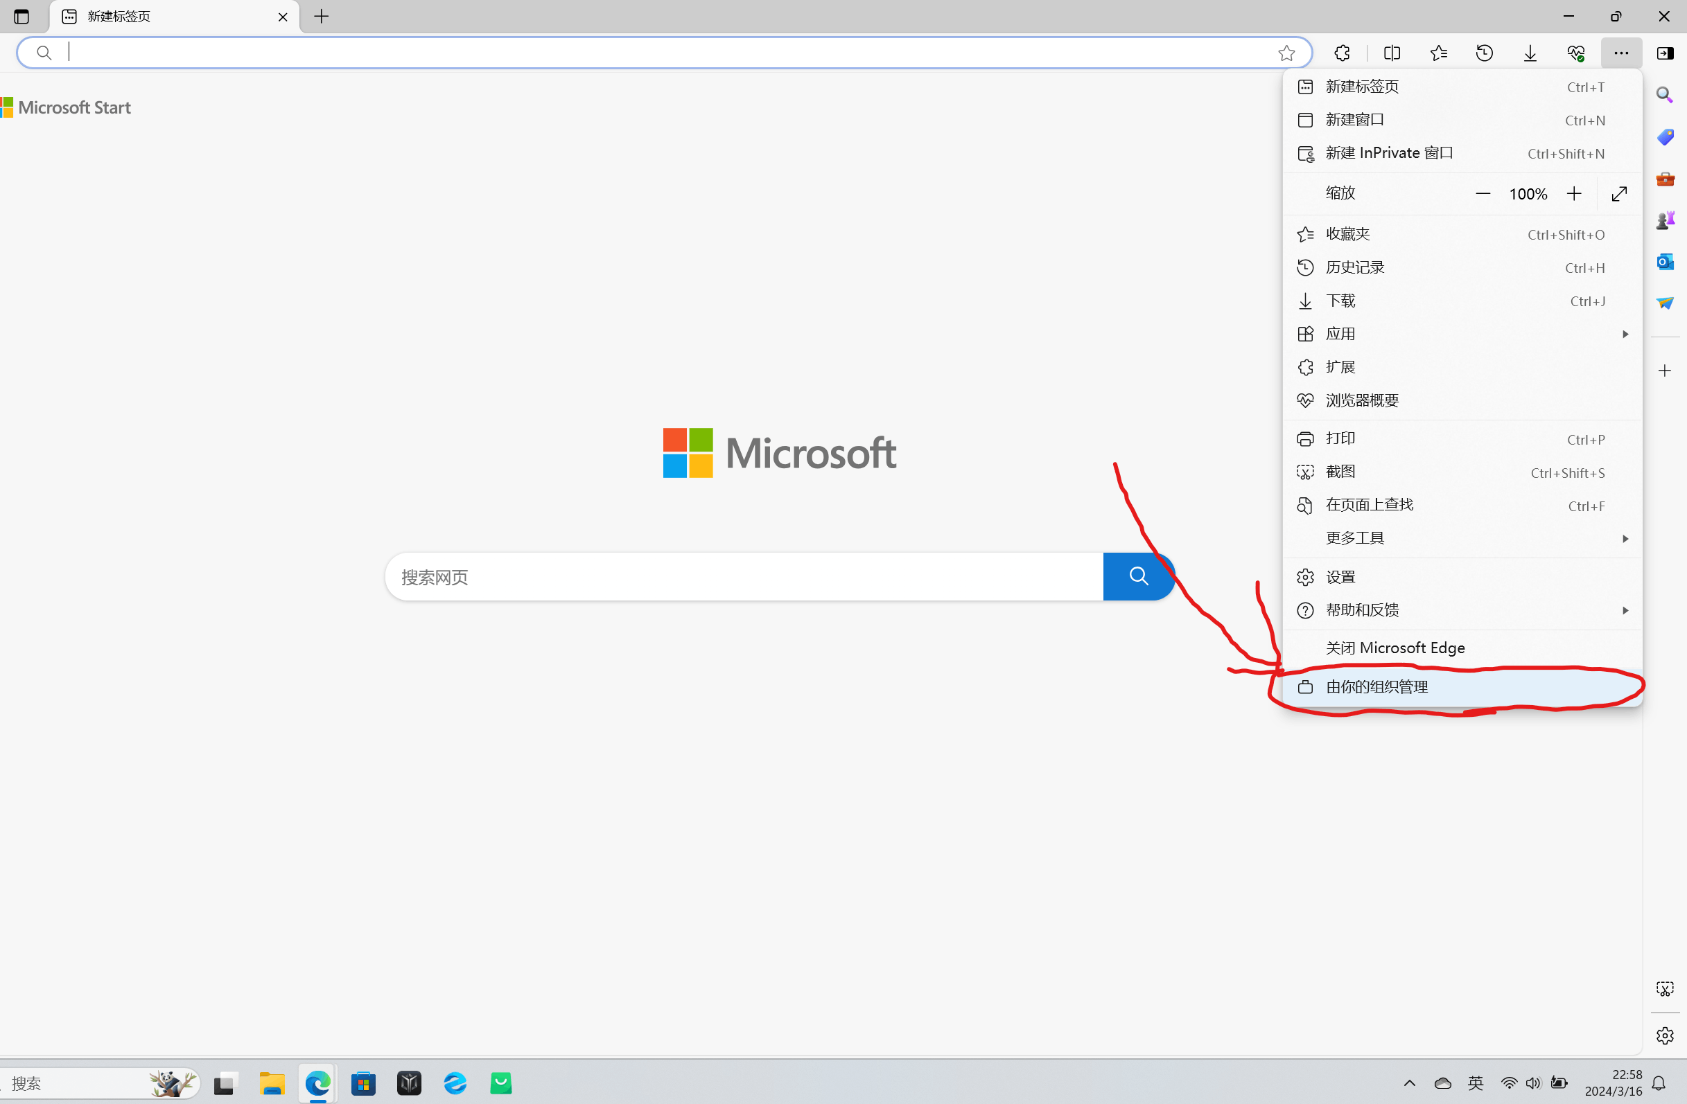Choose 截图 from the menu
The height and width of the screenshot is (1104, 1687).
[1462, 472]
